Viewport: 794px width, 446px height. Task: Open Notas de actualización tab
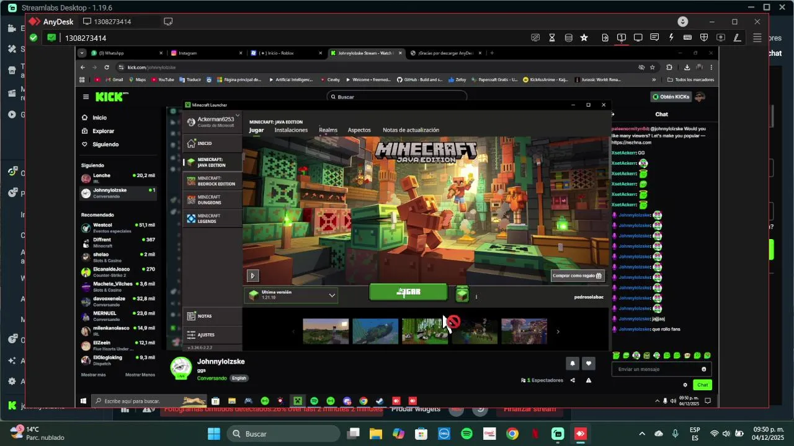tap(411, 130)
